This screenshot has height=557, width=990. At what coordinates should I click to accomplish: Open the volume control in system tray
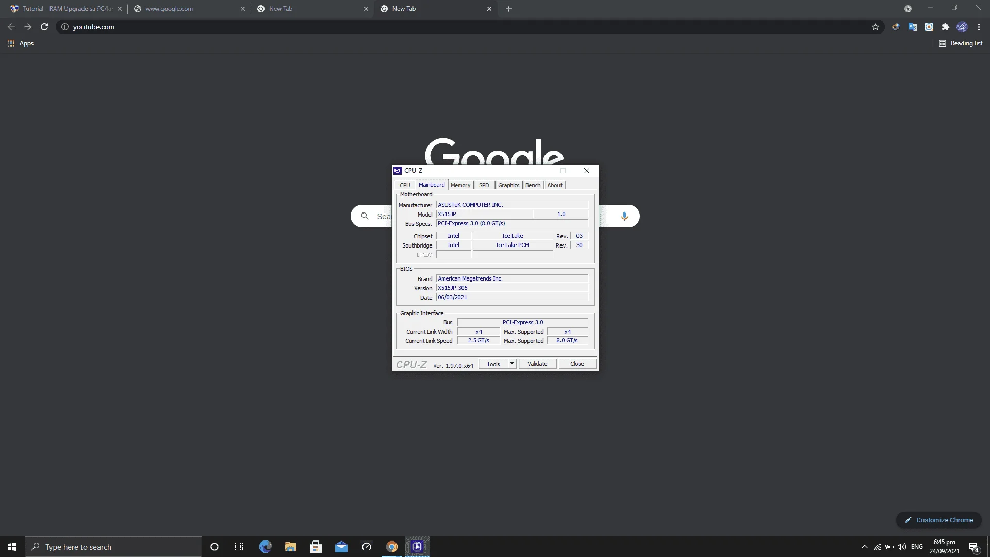[x=902, y=547]
